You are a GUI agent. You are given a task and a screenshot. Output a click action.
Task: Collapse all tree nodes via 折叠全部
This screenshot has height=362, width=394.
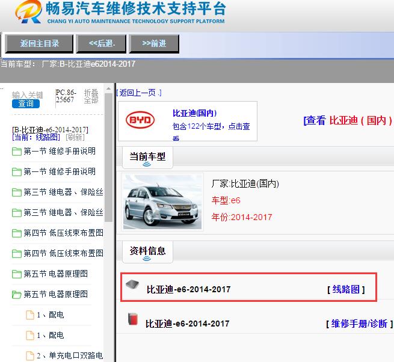pos(91,96)
